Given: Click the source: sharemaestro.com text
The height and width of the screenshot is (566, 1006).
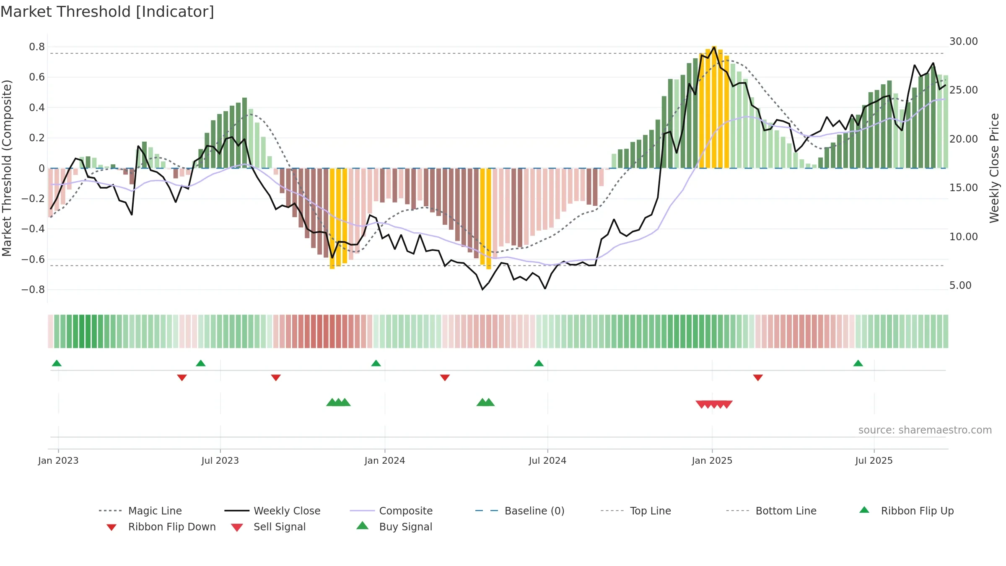Looking at the screenshot, I should [x=925, y=430].
